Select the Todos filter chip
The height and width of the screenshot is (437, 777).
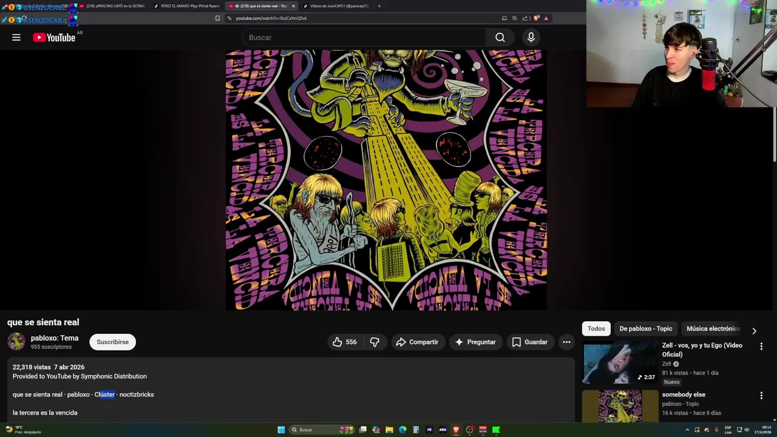click(596, 329)
